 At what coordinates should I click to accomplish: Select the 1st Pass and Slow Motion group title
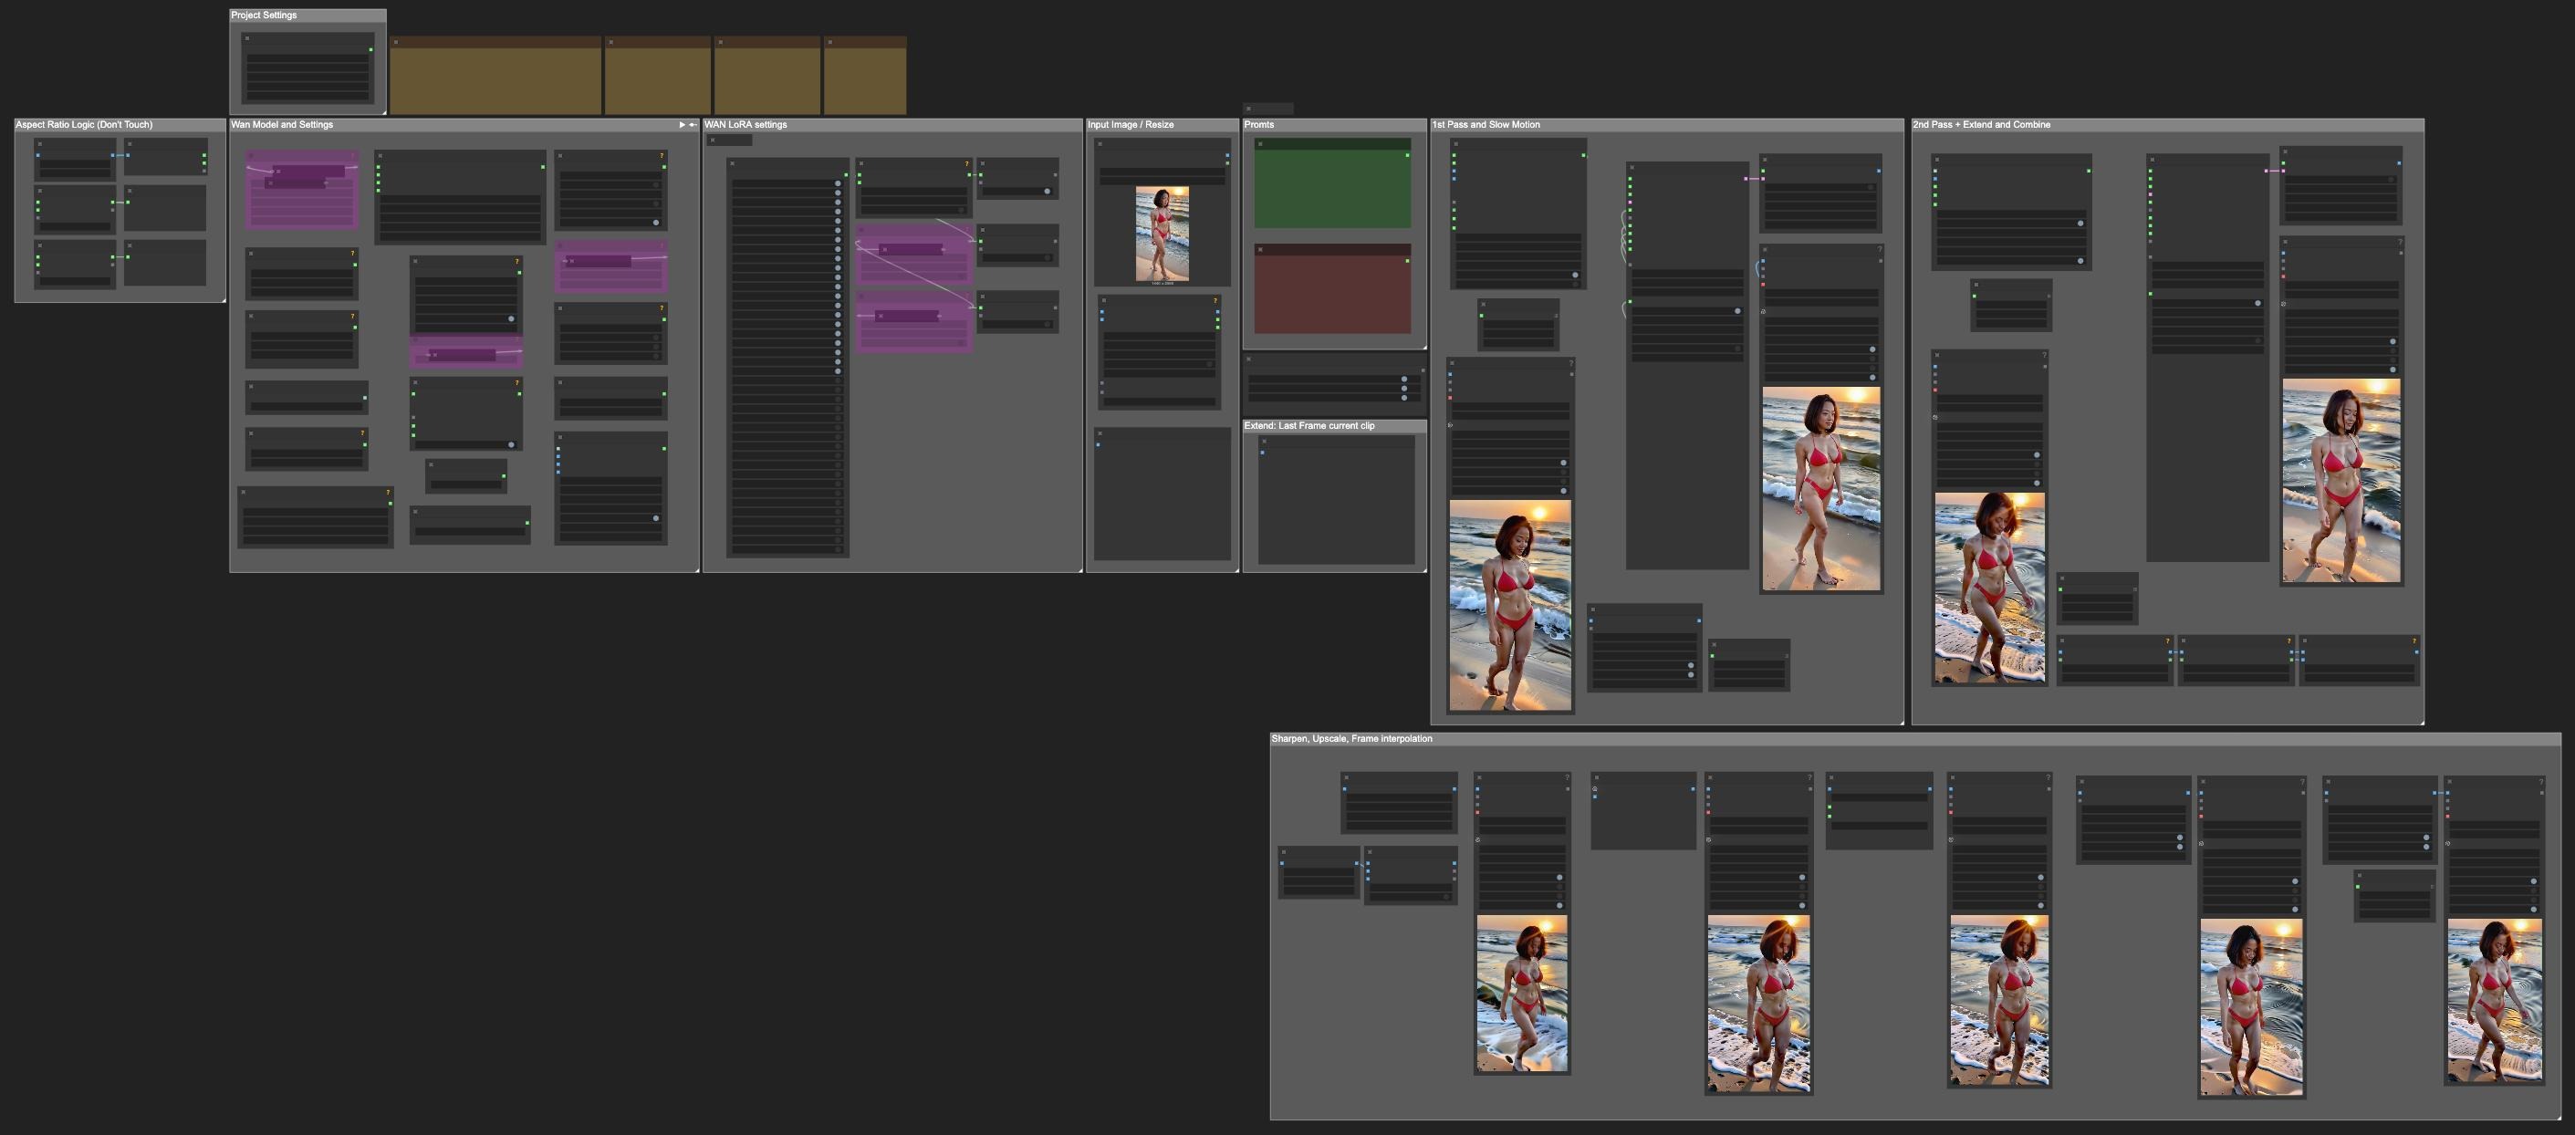1486,125
